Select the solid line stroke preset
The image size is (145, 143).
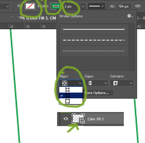click(x=94, y=30)
